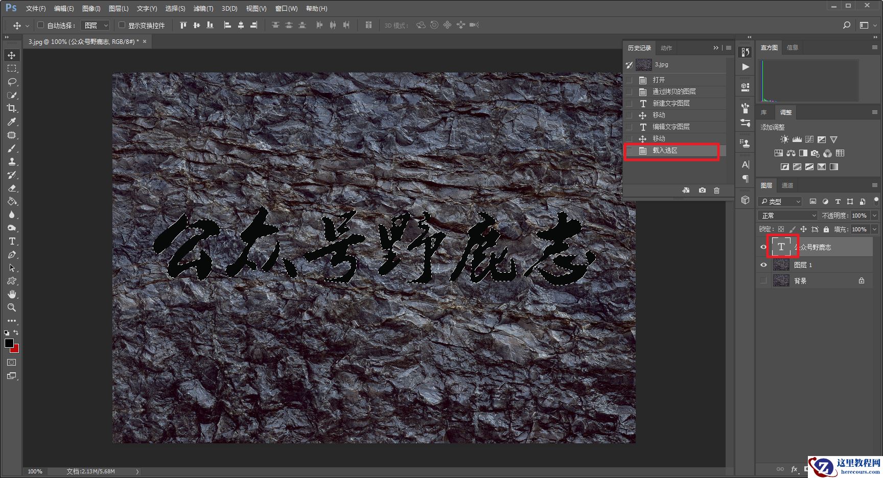Create new snapshot with camera icon
Image resolution: width=883 pixels, height=478 pixels.
pos(702,190)
